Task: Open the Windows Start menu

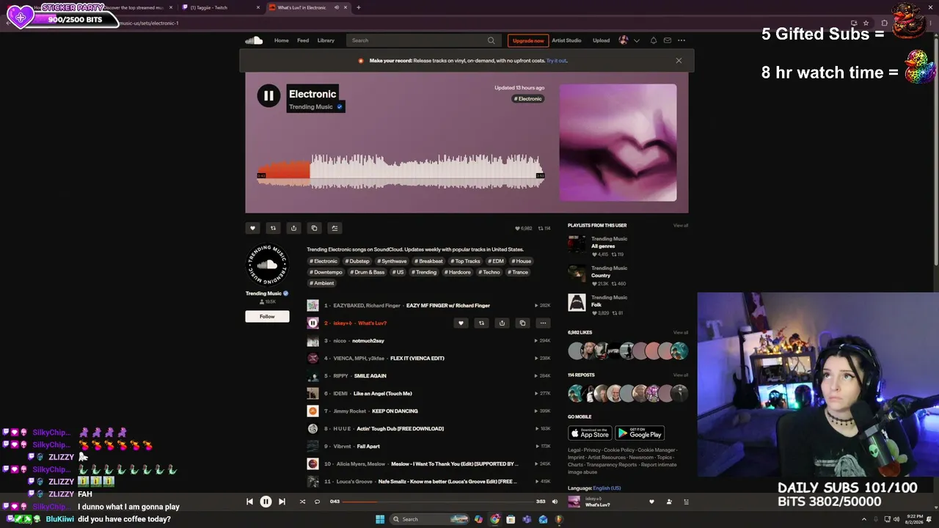Action: (380, 519)
